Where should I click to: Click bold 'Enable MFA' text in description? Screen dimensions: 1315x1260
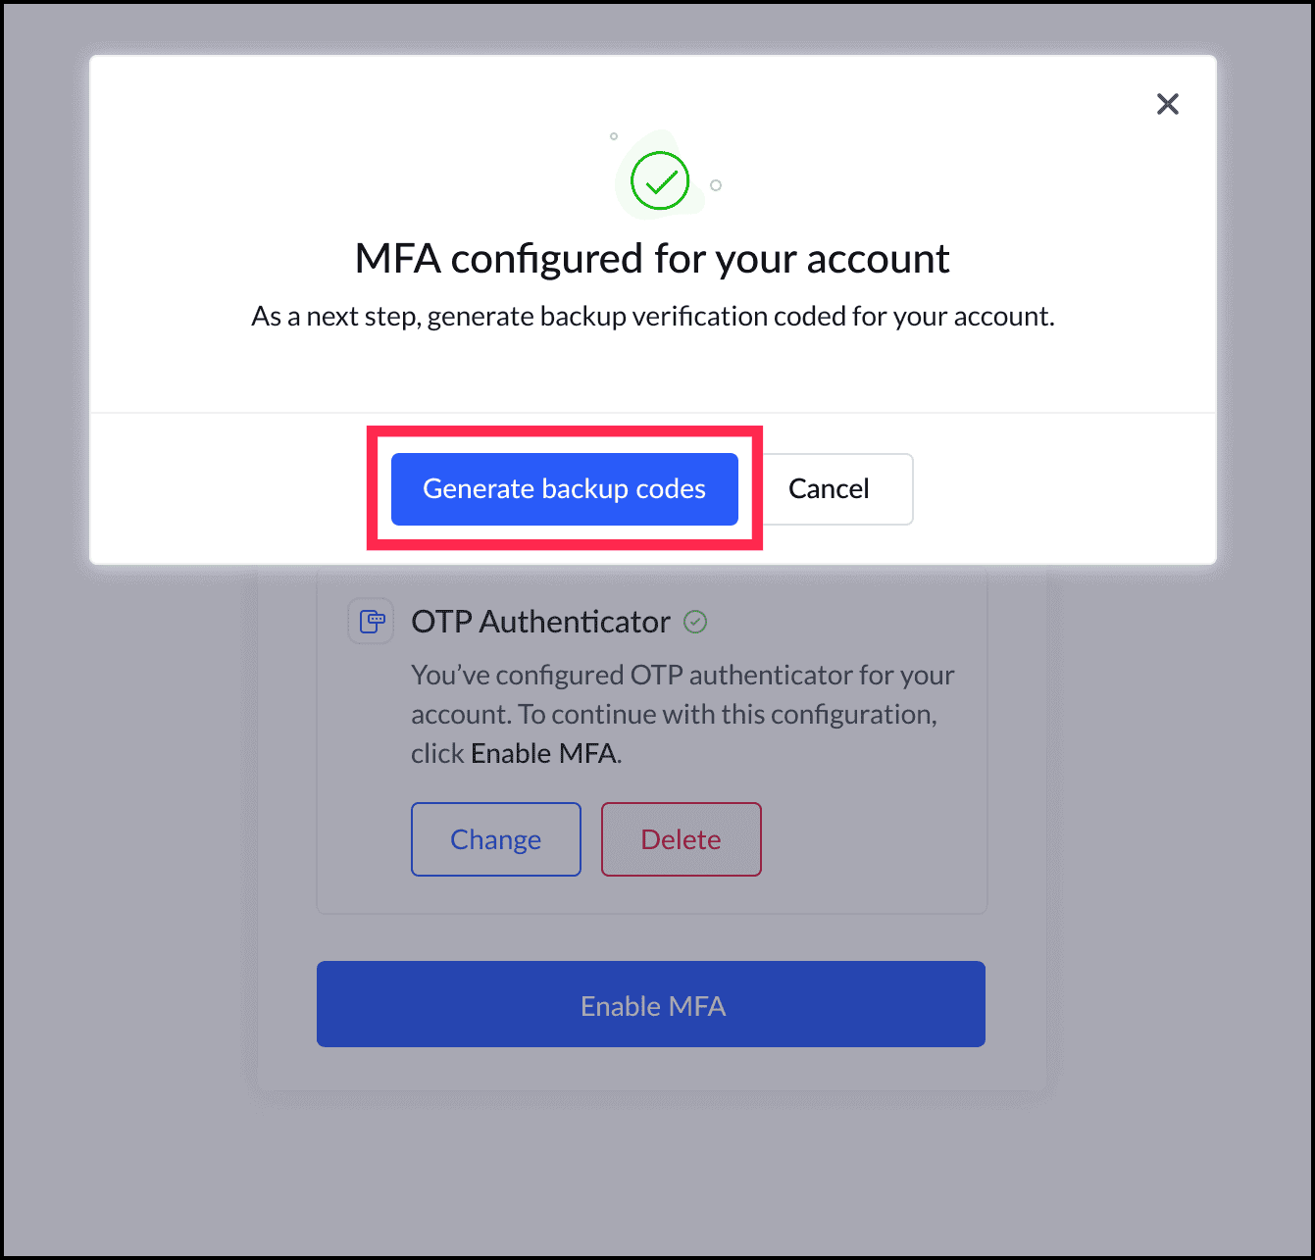coord(544,753)
